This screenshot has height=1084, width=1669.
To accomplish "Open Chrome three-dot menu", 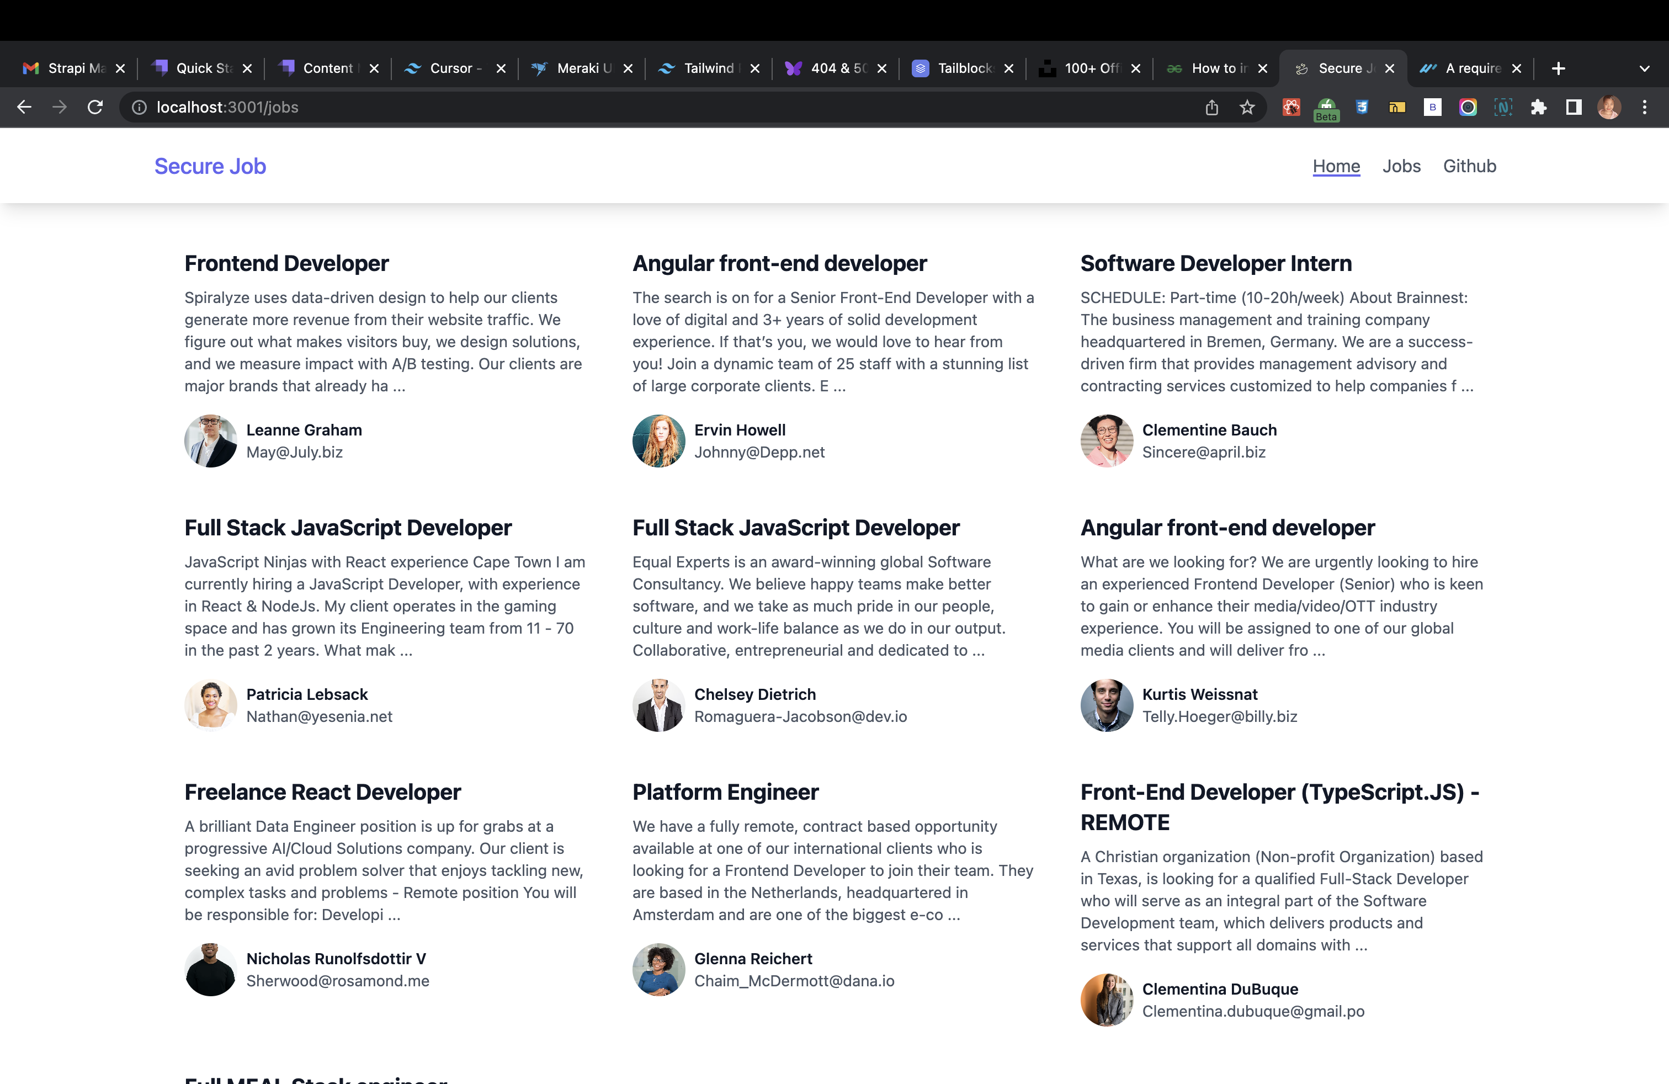I will point(1645,107).
